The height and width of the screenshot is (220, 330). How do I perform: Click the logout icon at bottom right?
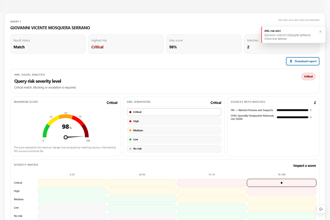[321, 209]
